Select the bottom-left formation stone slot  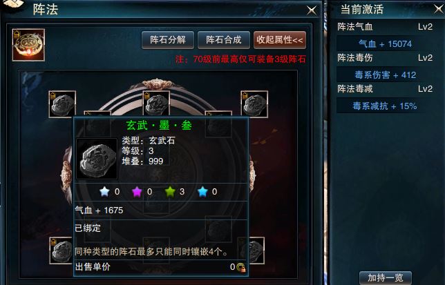61,250
